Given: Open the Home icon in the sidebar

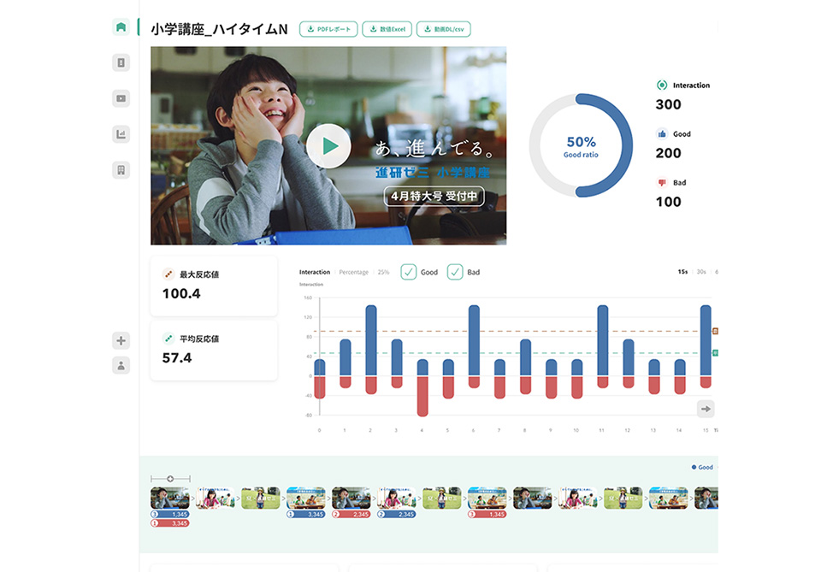Looking at the screenshot, I should [x=121, y=27].
